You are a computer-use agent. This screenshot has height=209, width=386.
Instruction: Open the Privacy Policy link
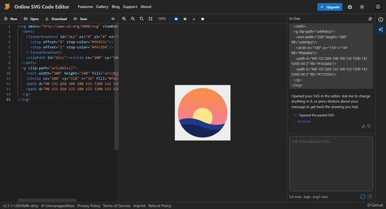tap(89, 206)
